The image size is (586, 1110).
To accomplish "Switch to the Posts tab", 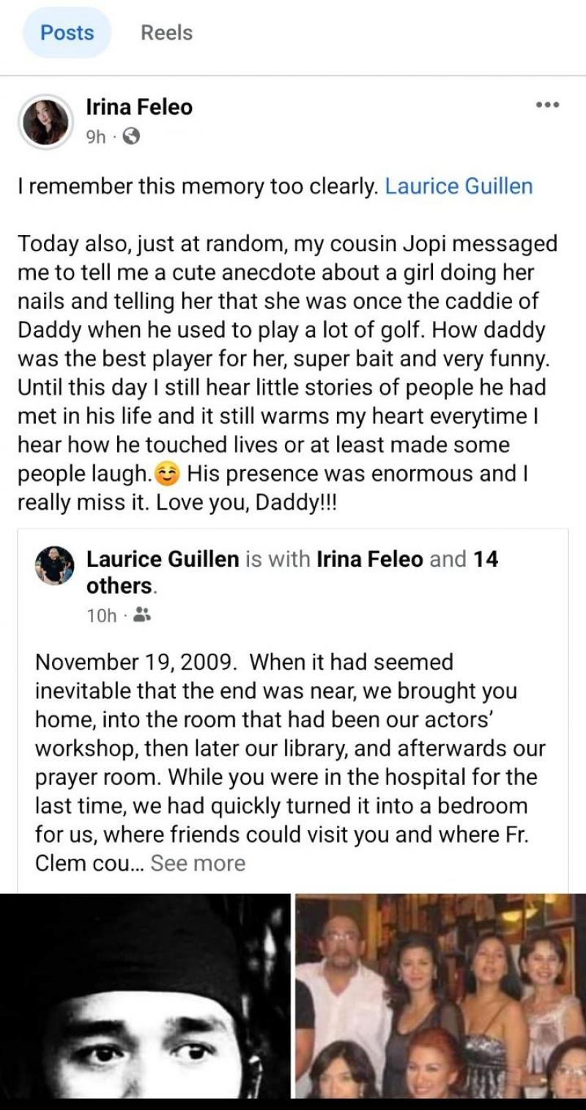I will [x=67, y=33].
